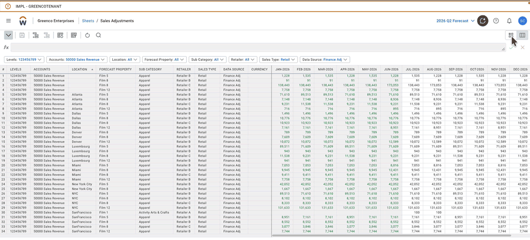Select row number 17
Viewport: 530px width, 240px height.
[x=4, y=150]
